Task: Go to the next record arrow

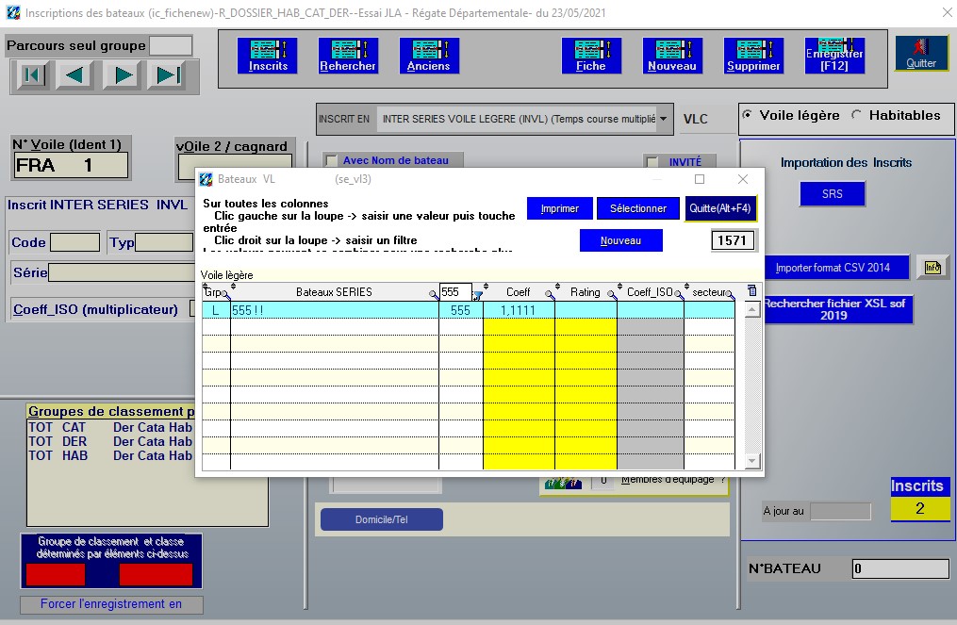Action: 123,75
